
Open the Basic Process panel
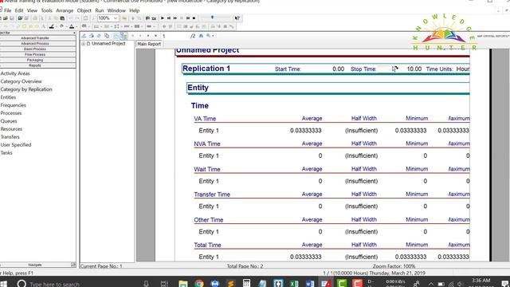(x=37, y=49)
